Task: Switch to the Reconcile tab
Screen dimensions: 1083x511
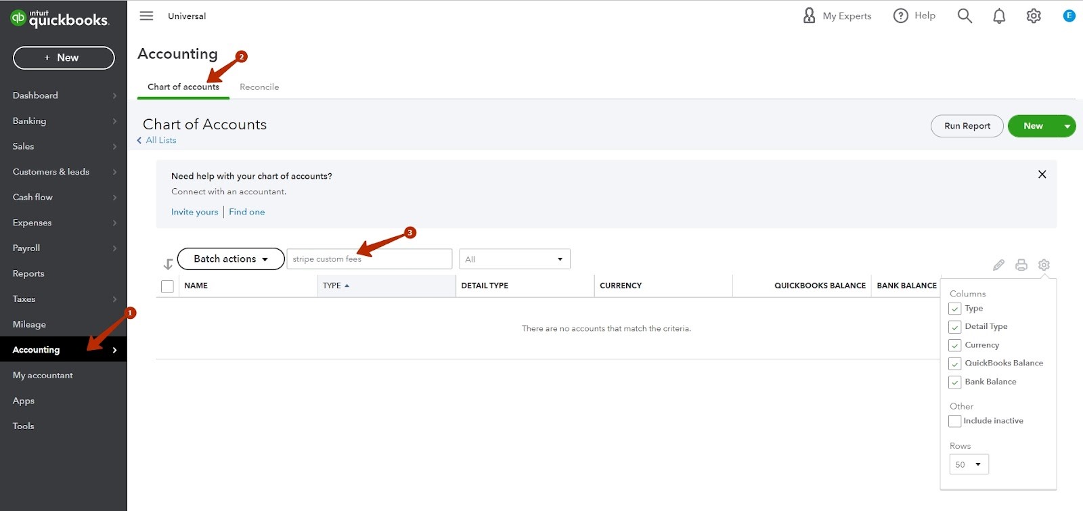Action: (x=259, y=87)
